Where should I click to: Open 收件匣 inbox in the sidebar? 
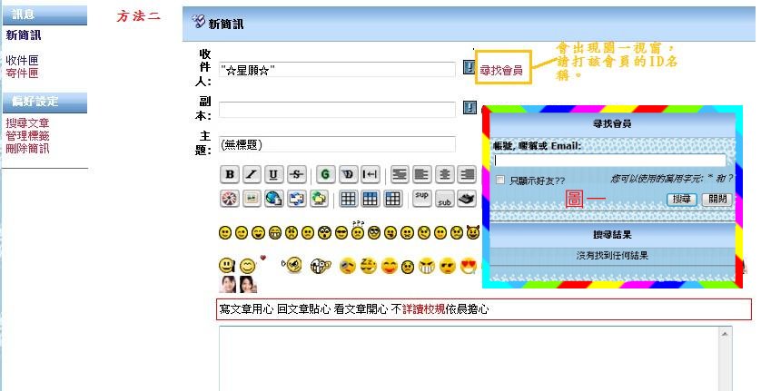point(22,60)
